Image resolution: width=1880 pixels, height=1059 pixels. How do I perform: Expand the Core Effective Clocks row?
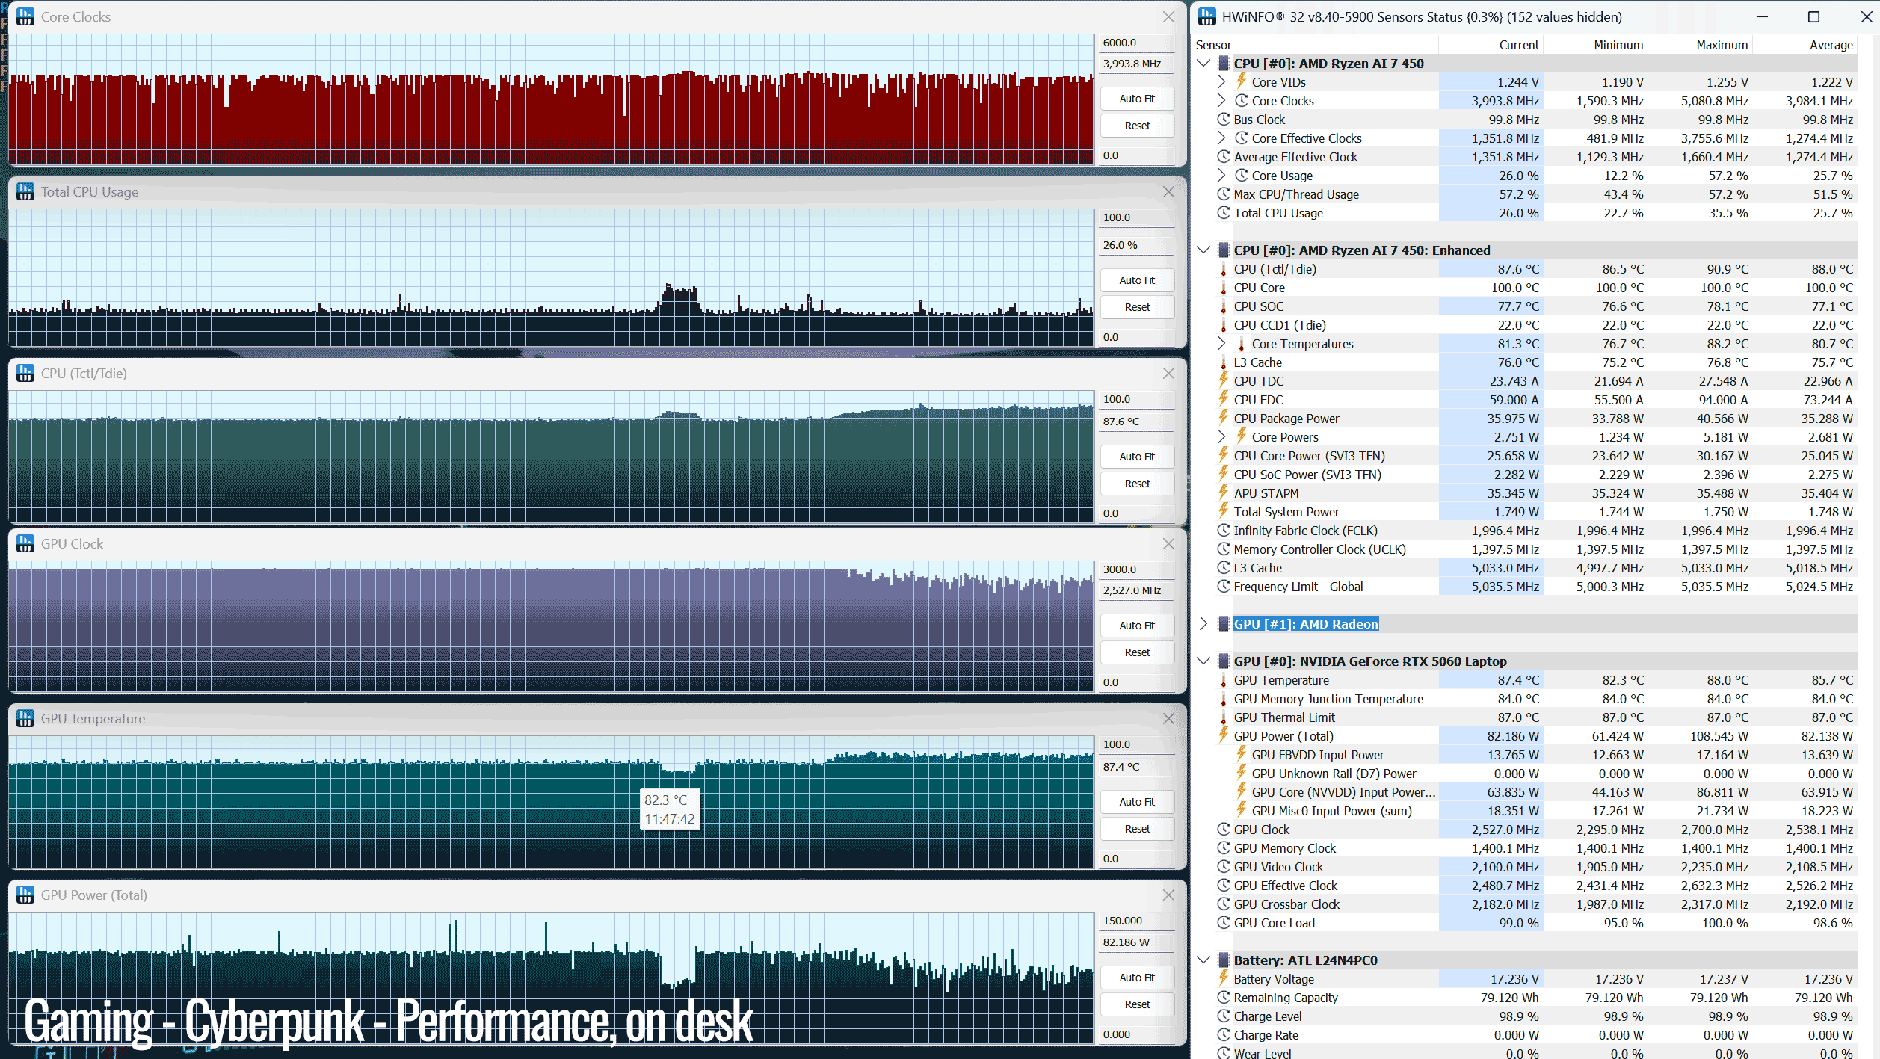(1221, 138)
